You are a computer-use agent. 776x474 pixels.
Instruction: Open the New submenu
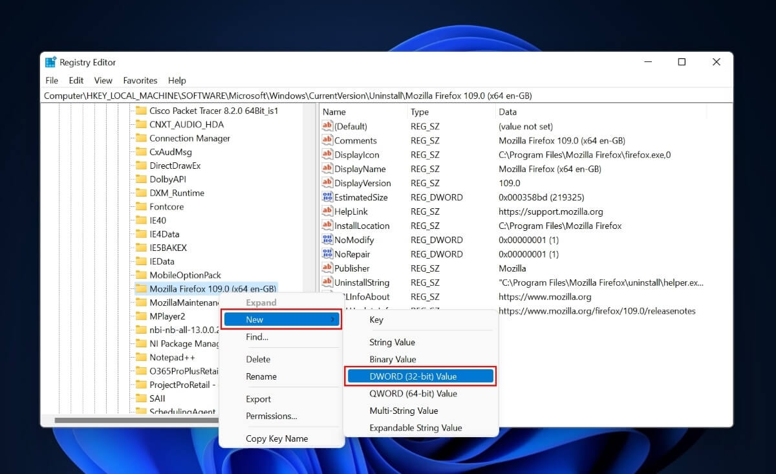point(281,319)
